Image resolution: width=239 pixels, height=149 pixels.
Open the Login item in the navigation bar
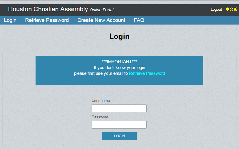(x=10, y=20)
